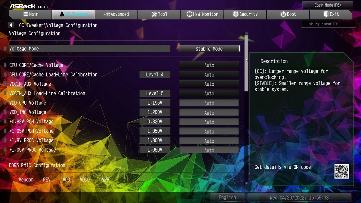The width and height of the screenshot is (361, 203).
Task: Open VDD_IMC Voltage Auto dropdown
Action: pyautogui.click(x=209, y=112)
